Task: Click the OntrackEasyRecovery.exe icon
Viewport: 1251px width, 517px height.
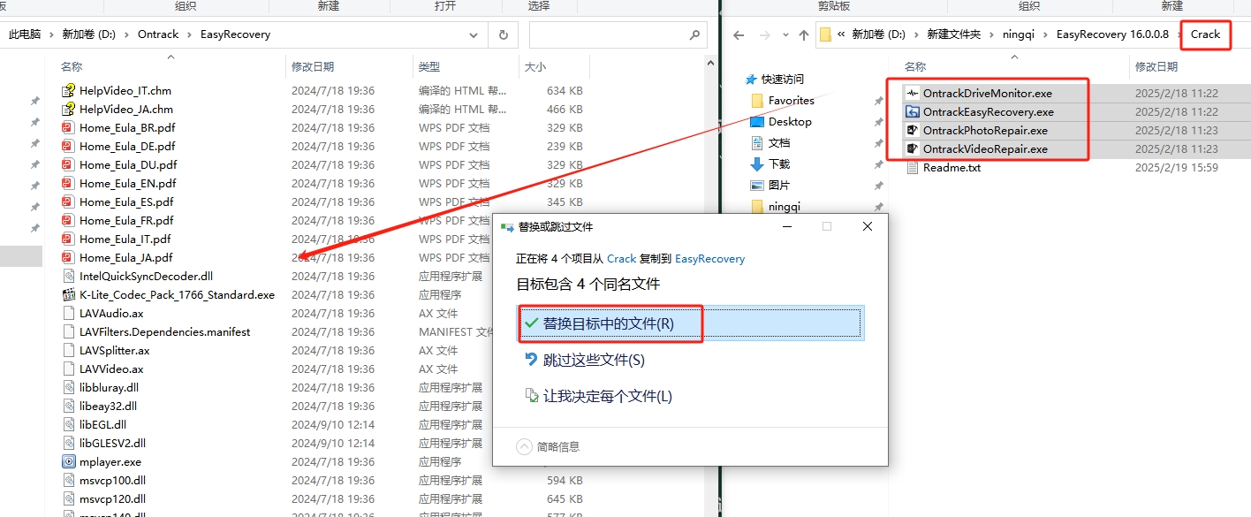Action: tap(913, 111)
